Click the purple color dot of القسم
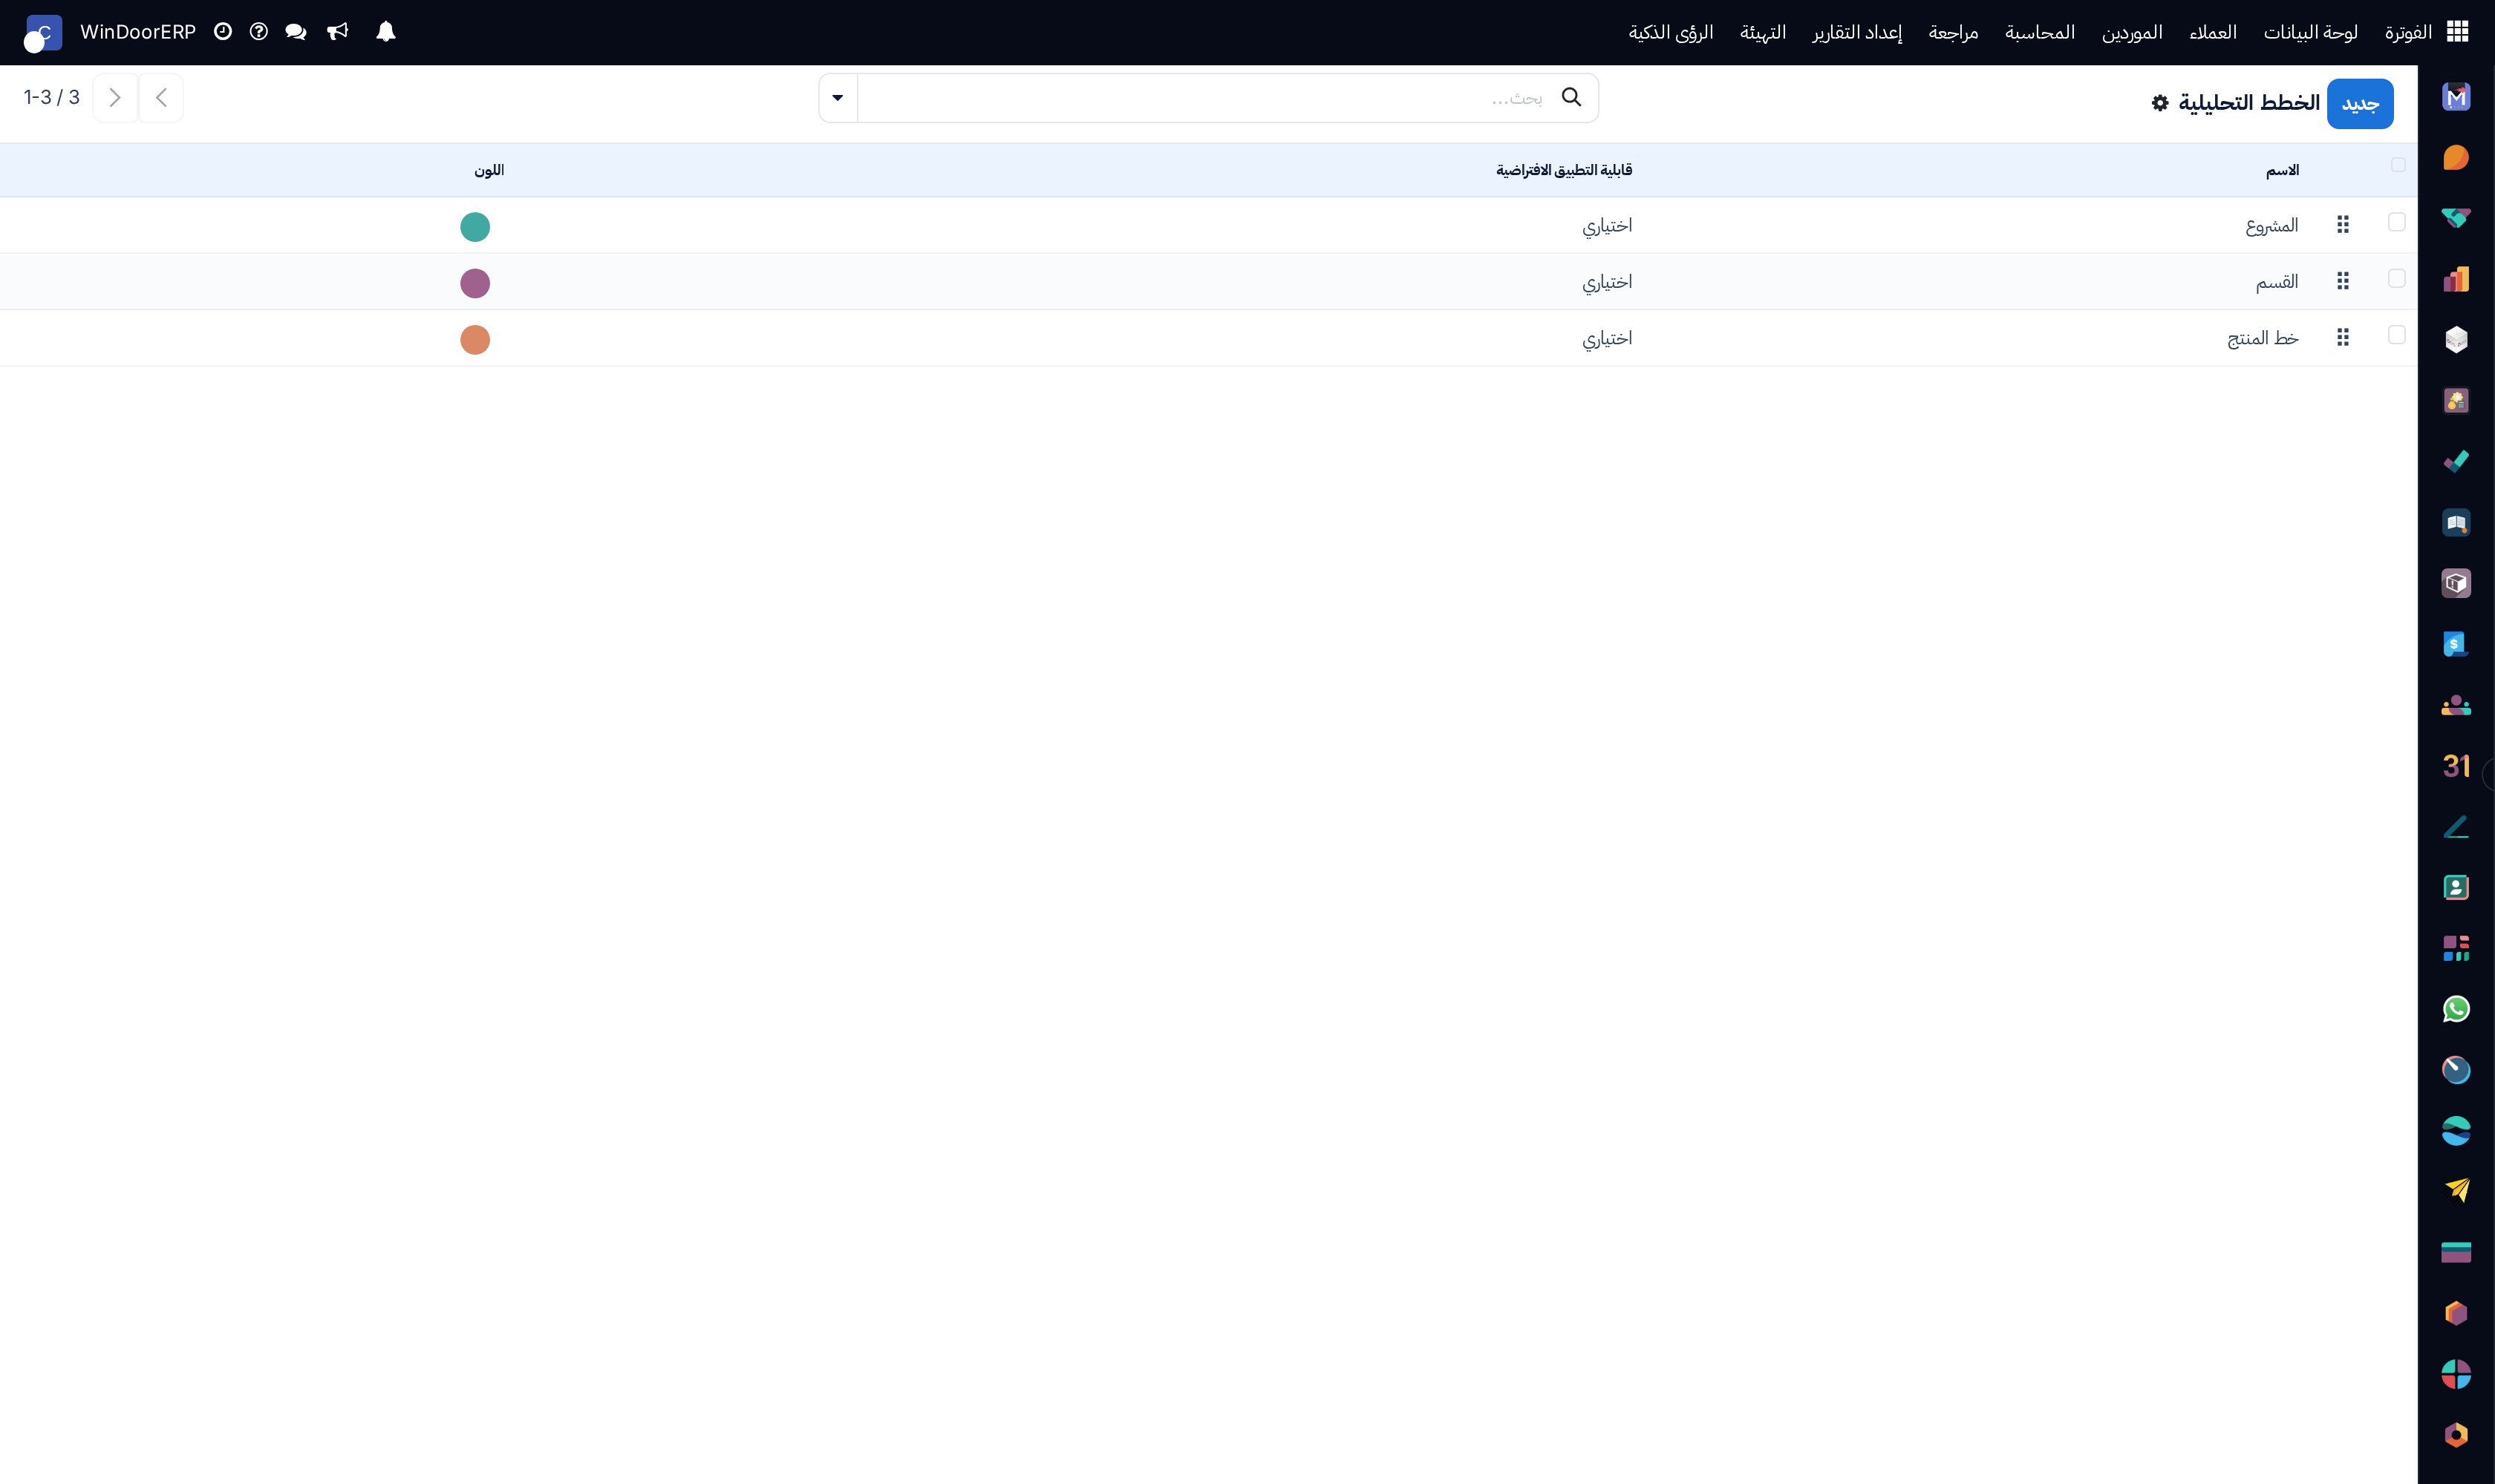 click(475, 283)
